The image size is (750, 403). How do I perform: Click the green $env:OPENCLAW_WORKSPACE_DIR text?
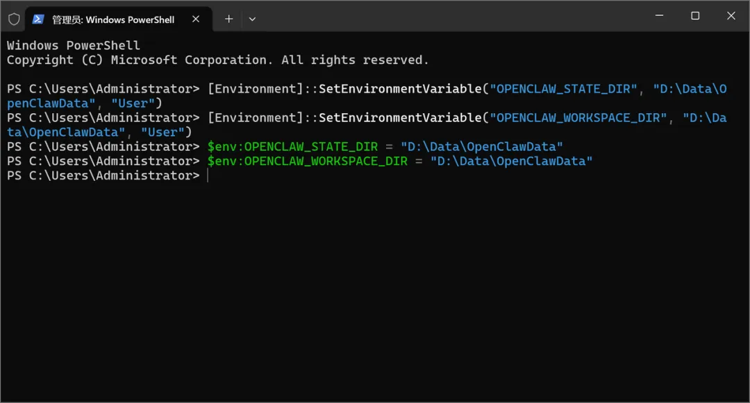307,162
